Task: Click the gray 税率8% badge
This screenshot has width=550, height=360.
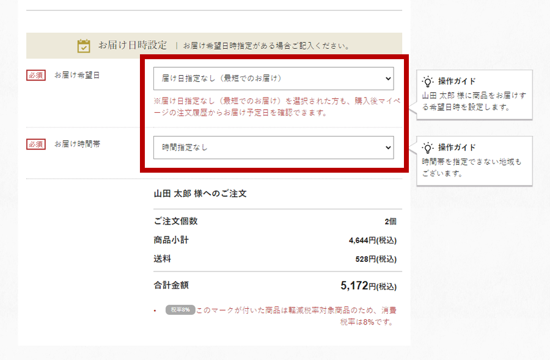Action: click(x=180, y=310)
